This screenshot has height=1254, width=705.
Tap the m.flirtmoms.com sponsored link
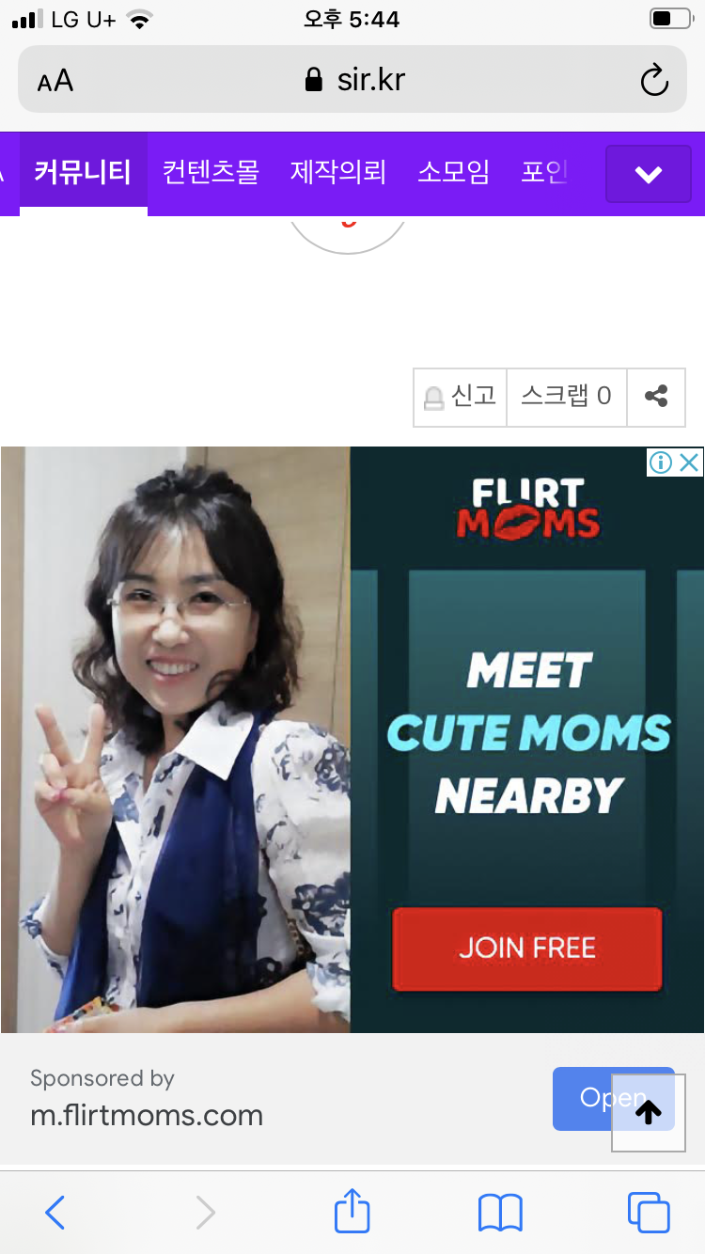point(147,1116)
